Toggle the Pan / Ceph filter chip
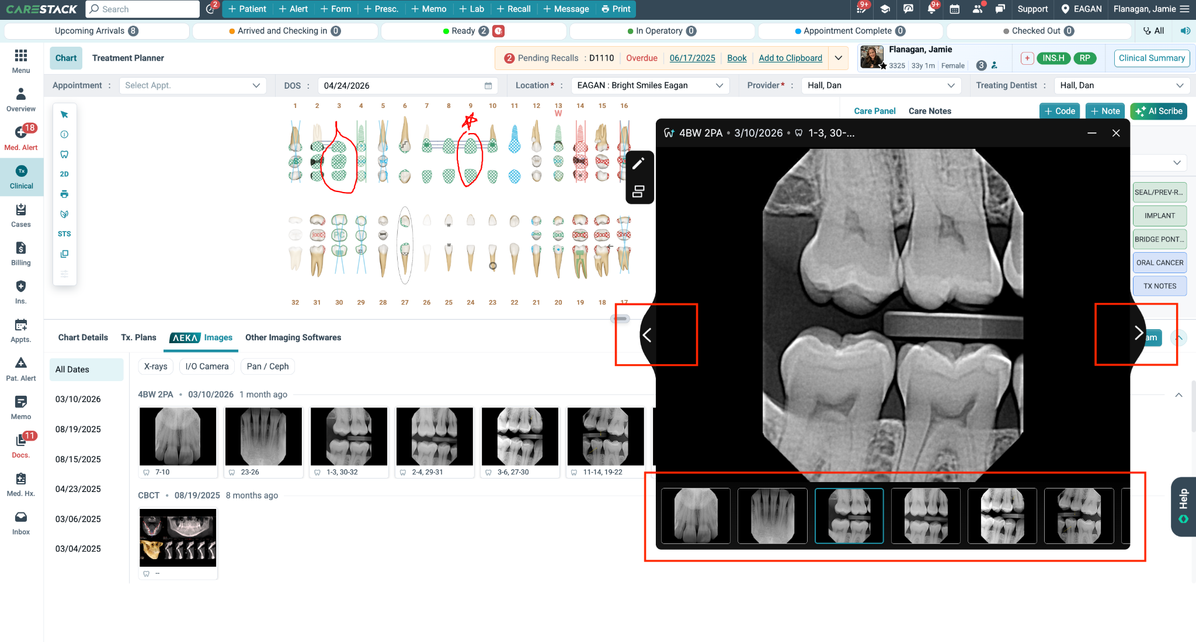The image size is (1196, 642). pos(267,367)
